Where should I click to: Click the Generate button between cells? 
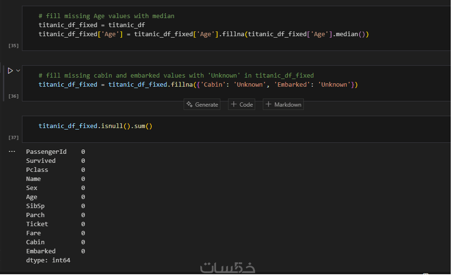pos(202,105)
